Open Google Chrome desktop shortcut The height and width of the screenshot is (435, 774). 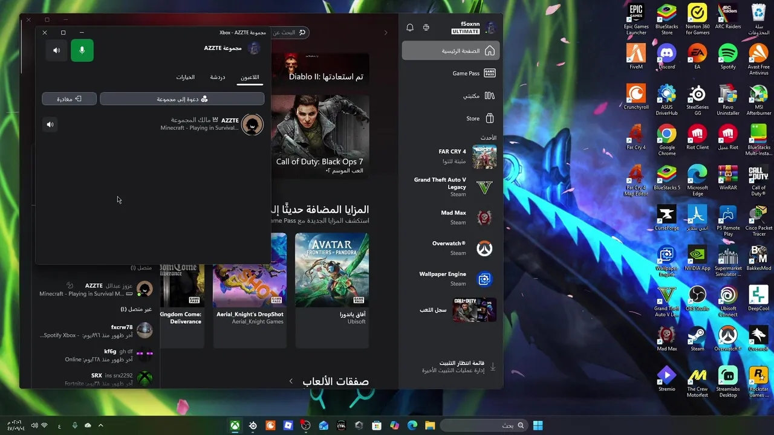[x=667, y=140]
